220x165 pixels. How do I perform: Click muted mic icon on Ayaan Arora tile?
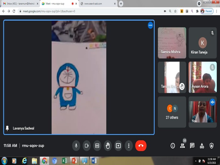(212, 67)
